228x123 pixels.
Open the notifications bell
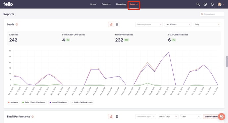pyautogui.click(x=212, y=4)
